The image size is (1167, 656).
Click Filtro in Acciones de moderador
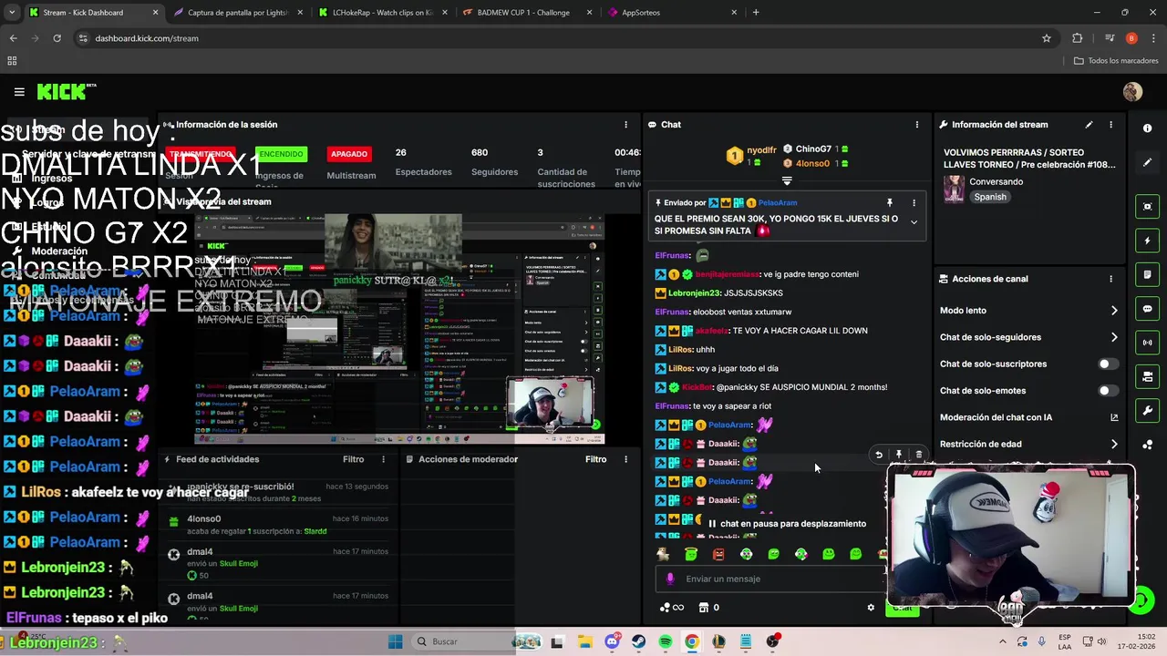(x=595, y=459)
